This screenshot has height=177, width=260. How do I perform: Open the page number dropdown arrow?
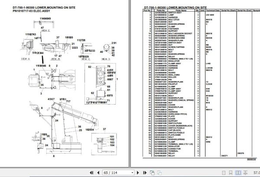(132, 173)
